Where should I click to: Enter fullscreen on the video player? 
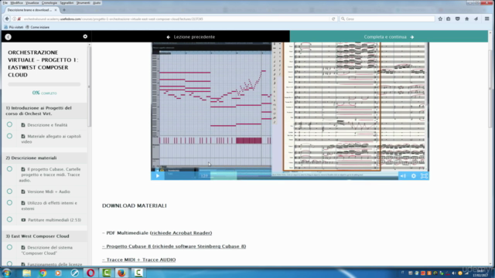[x=424, y=176]
